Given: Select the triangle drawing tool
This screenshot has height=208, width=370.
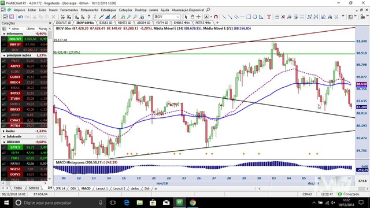Looking at the screenshot, I should pos(261,17).
